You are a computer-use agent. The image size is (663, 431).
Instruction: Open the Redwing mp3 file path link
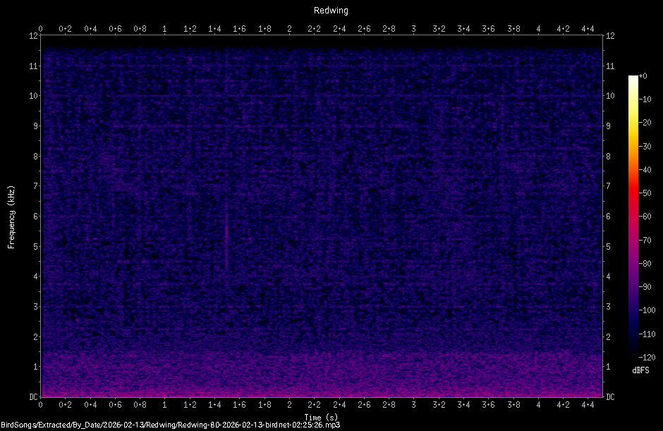(x=174, y=425)
